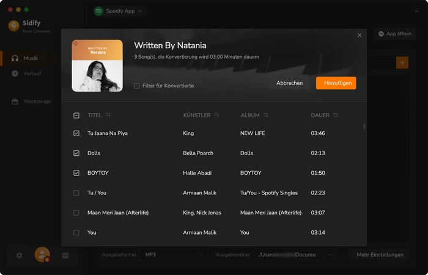Uncheck the BOYTOY song checkbox
The image size is (428, 275).
pos(76,173)
